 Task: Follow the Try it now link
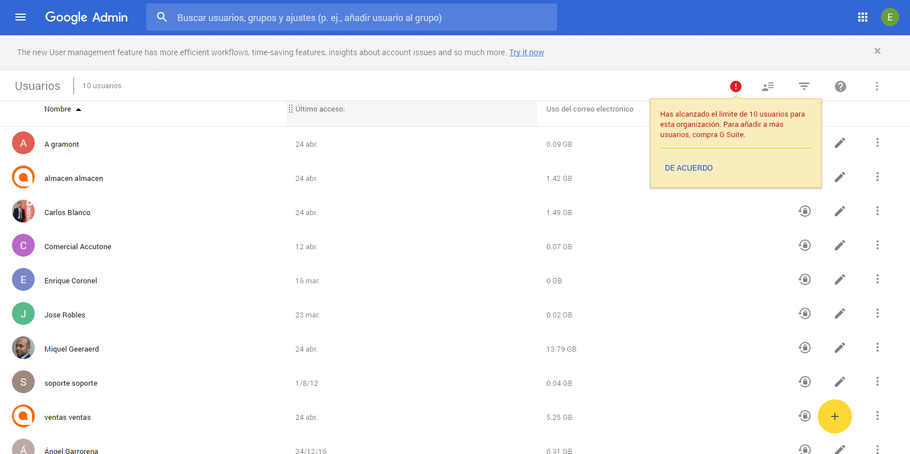(526, 52)
